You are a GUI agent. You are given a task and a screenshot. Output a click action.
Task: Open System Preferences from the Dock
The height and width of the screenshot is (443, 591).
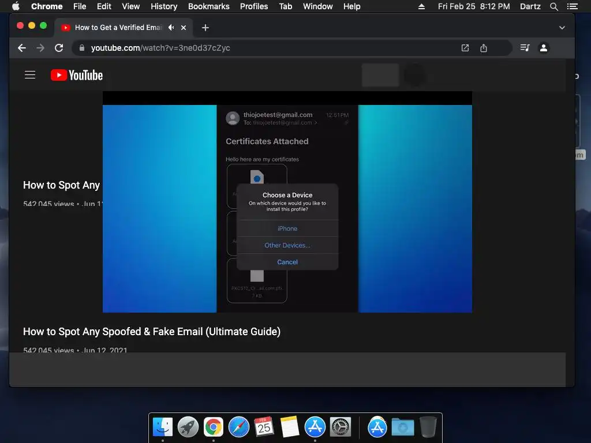pos(341,427)
